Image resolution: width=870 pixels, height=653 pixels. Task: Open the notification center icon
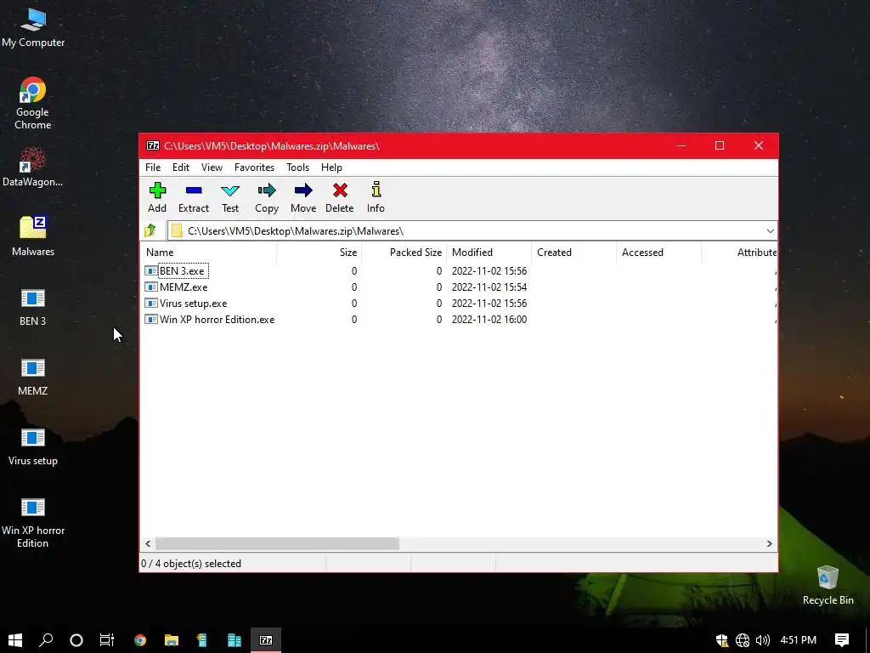(x=842, y=640)
